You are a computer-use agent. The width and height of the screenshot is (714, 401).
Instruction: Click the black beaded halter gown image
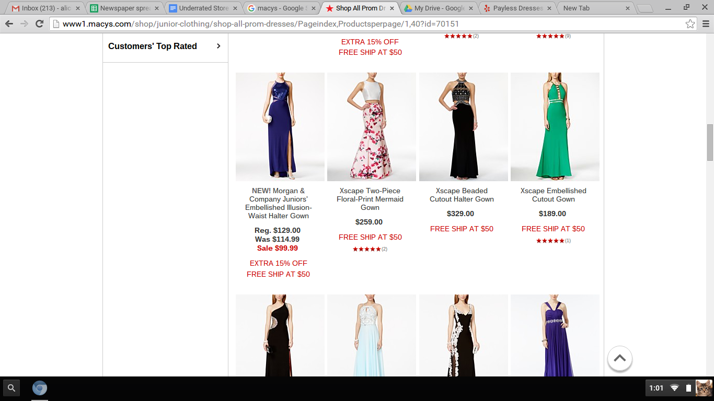pos(464,127)
